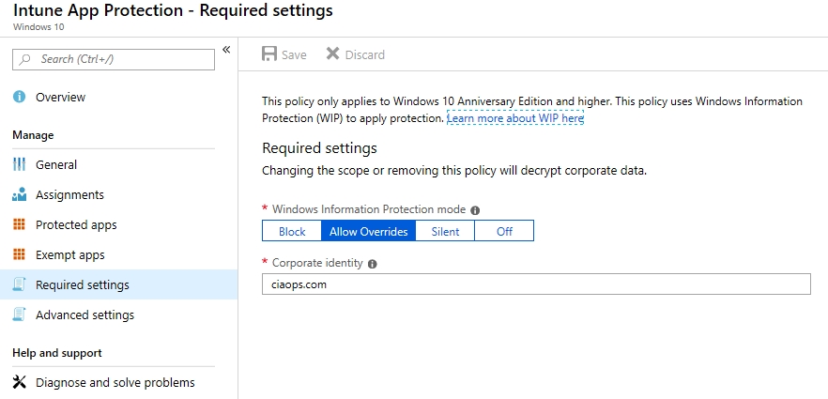
Task: Go to Assignments in the Manage menu
Action: [x=69, y=195]
